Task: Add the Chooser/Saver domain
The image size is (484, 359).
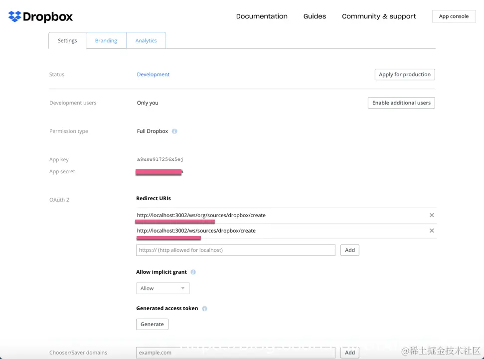Action: pos(350,353)
